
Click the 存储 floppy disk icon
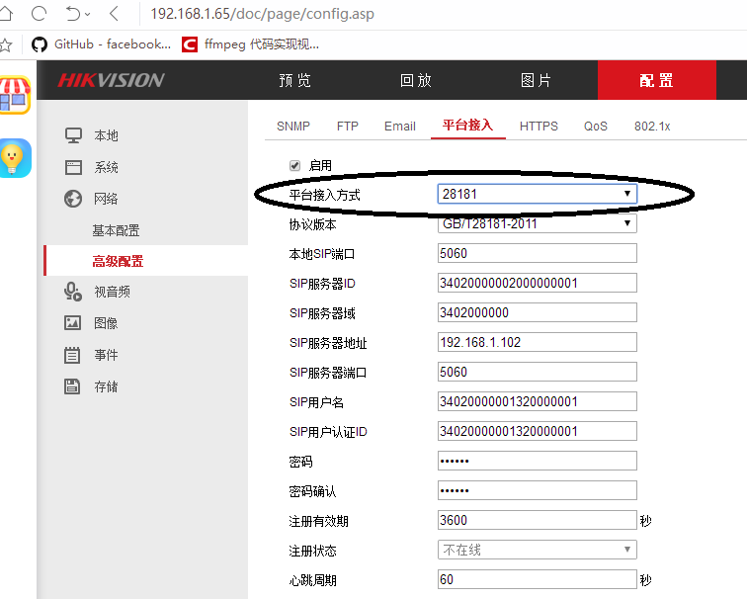tap(72, 386)
